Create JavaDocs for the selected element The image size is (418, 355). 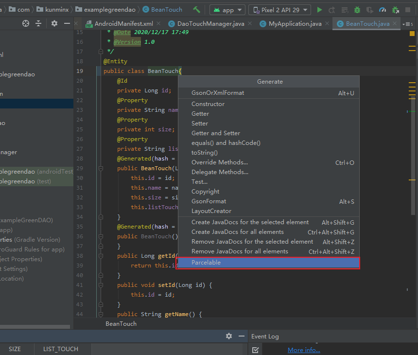[269, 222]
